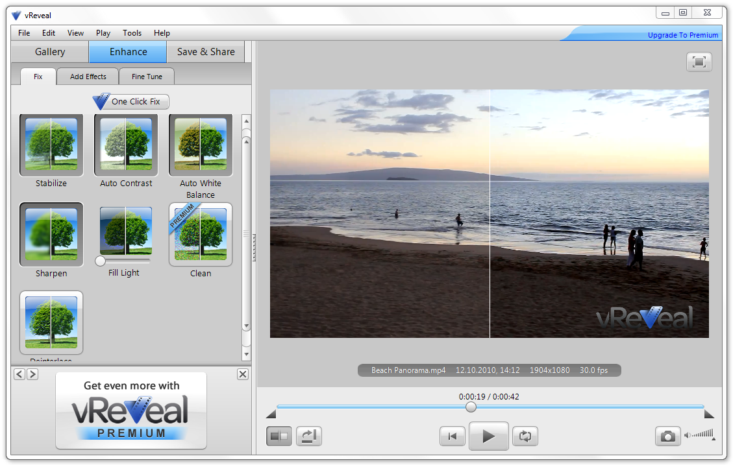Close the vReveal Premium ad panel
Viewport: 733px width, 465px height.
pyautogui.click(x=243, y=374)
